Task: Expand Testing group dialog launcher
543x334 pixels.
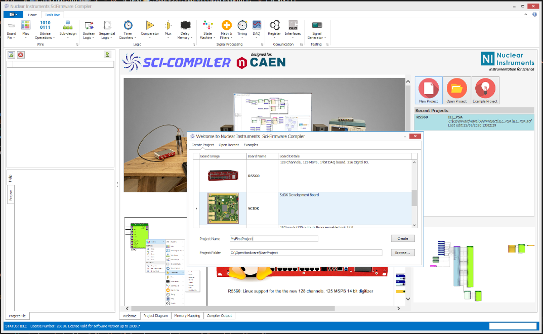Action: tap(327, 45)
